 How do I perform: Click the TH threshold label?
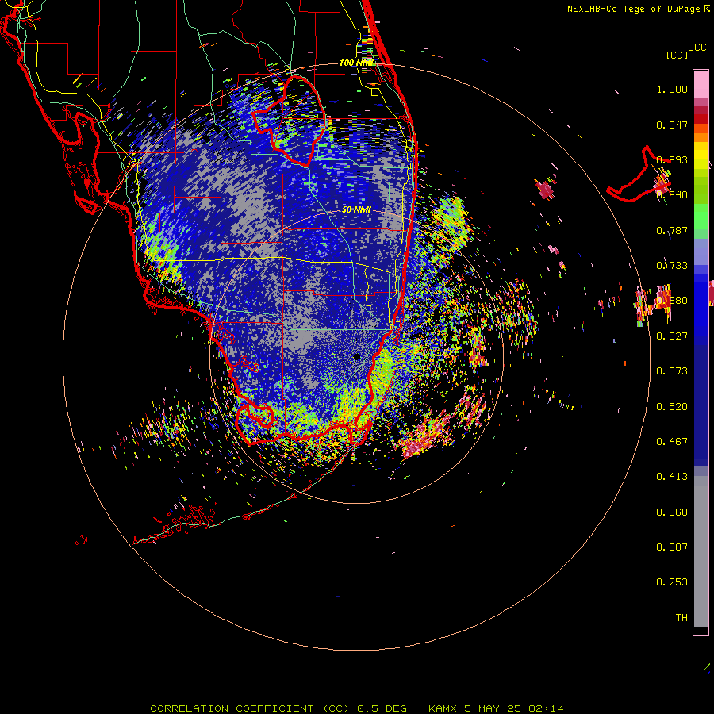click(681, 618)
